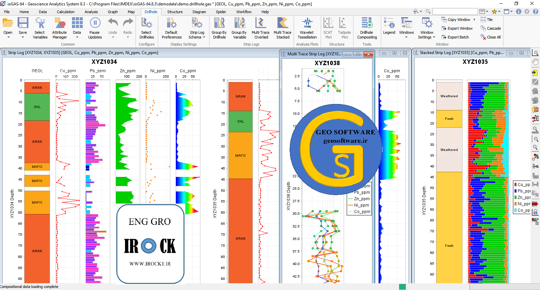Select the pan hand tool
The width and height of the screenshot is (540, 290).
coord(535,62)
